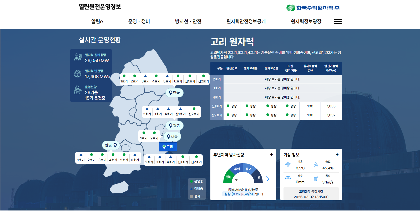The height and width of the screenshot is (211, 420).
Task: Click radiation reading 정상 (0.112 μSv/h)
Action: tap(239, 194)
